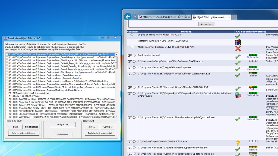Click the Aktionen column header

[132, 32]
